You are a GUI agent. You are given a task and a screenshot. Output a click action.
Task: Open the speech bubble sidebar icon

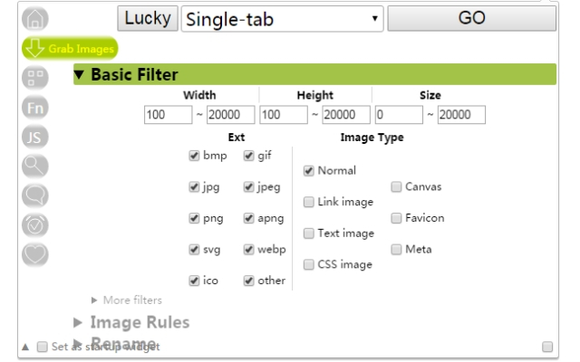coord(31,194)
